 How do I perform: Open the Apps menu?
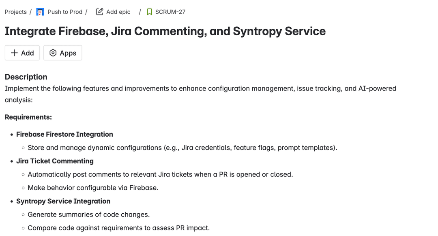click(x=62, y=53)
